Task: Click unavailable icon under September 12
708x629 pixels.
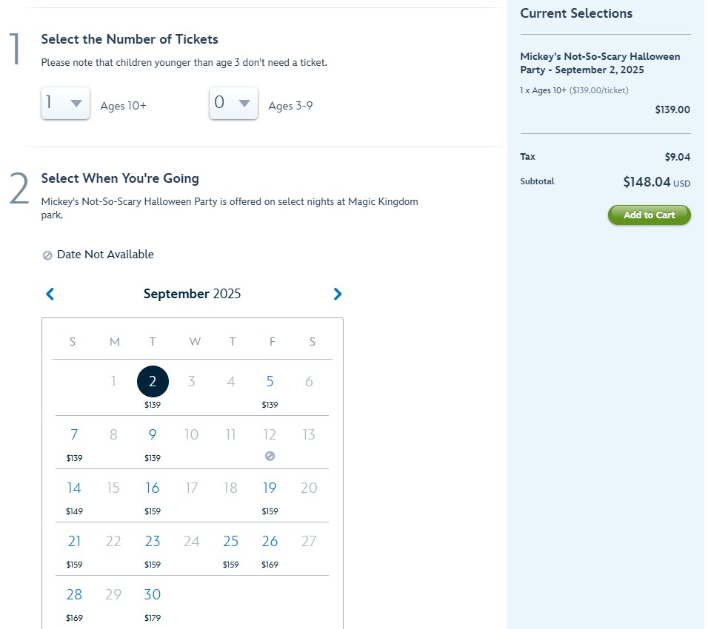Action: point(270,456)
